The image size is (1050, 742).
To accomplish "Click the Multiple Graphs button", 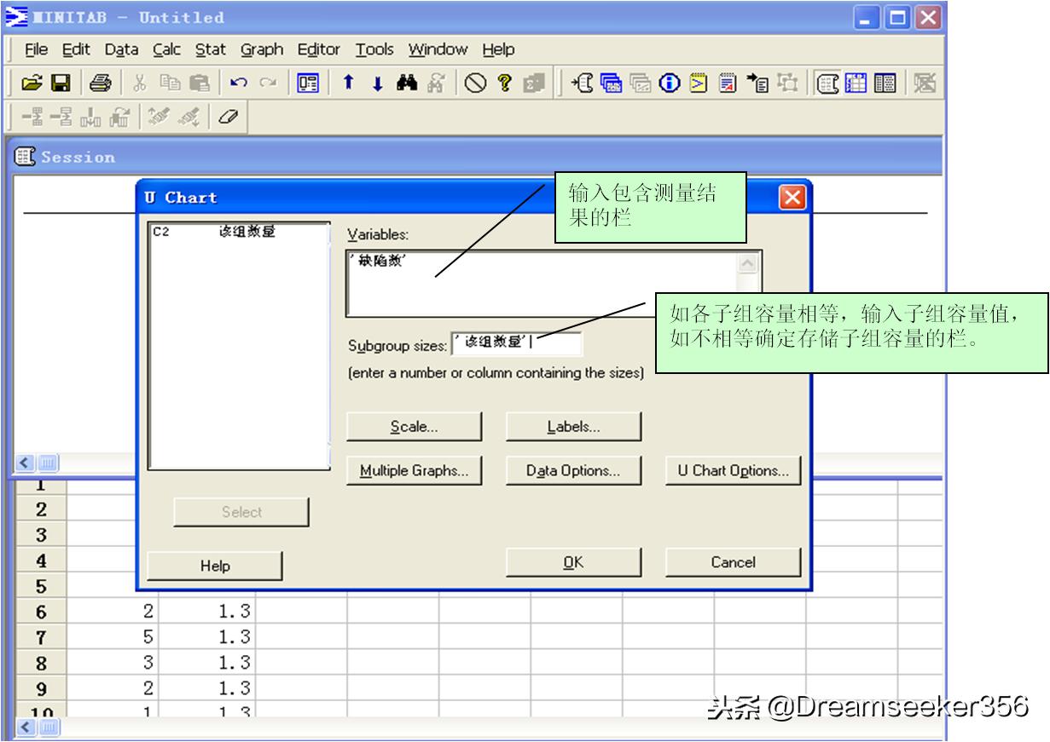I will click(415, 469).
